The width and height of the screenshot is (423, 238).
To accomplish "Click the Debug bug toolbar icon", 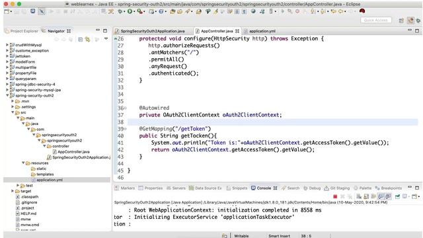I will [120, 11].
